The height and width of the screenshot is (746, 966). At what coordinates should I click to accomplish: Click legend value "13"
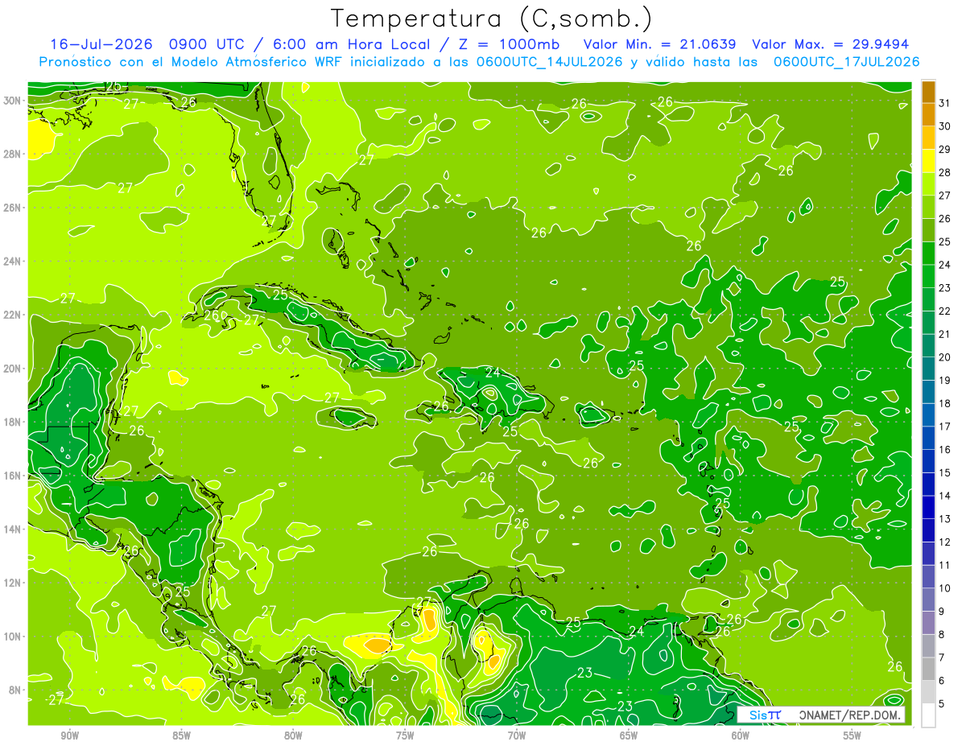tap(944, 519)
